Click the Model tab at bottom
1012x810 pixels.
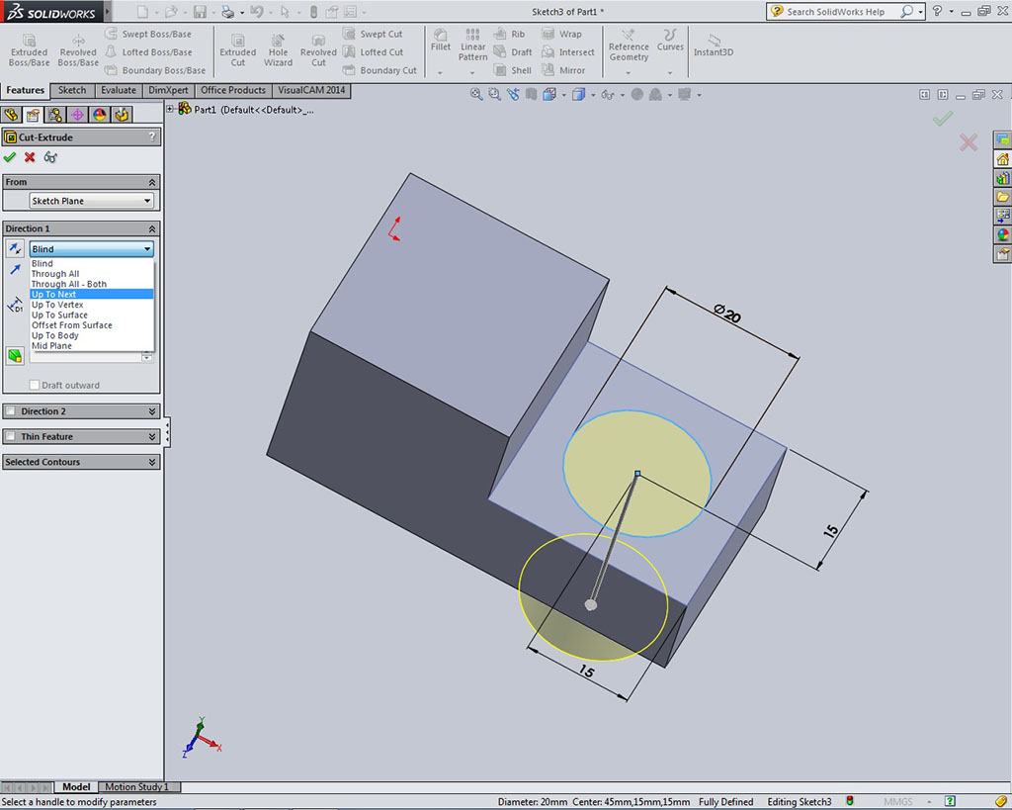tap(76, 787)
